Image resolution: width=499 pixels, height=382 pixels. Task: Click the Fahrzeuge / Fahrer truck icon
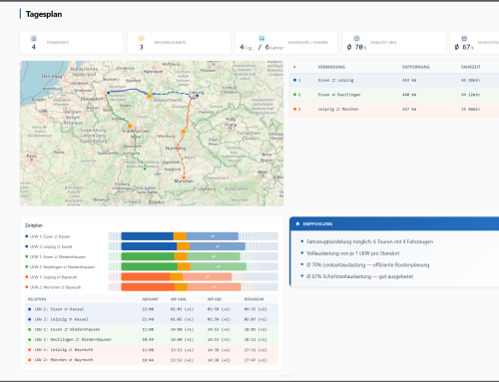261,38
